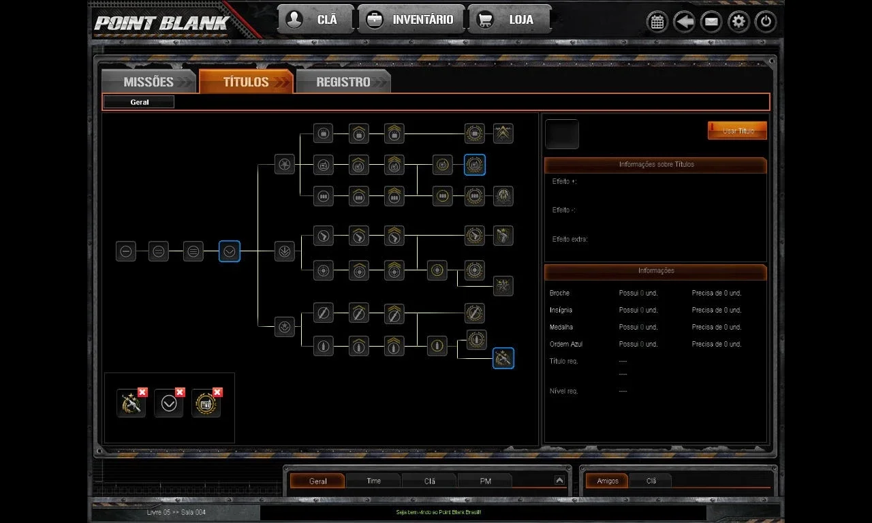Select the gold triple-chevron final title icon
The height and width of the screenshot is (523, 872).
click(x=503, y=133)
